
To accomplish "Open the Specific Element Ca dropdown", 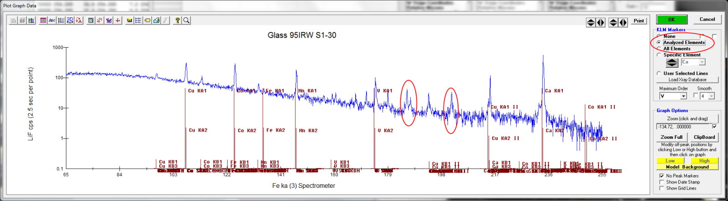I will (702, 62).
